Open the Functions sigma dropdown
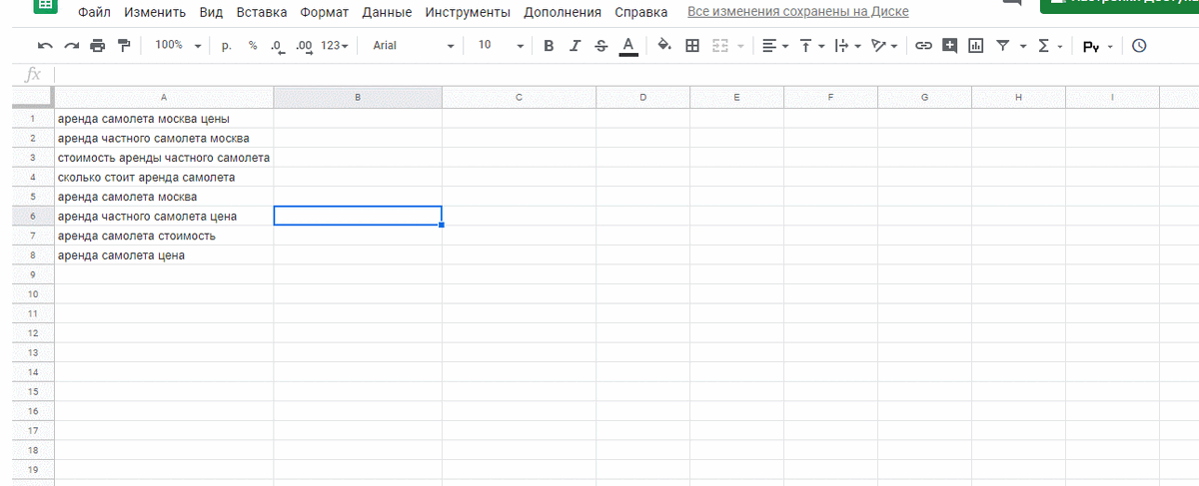 [1049, 46]
